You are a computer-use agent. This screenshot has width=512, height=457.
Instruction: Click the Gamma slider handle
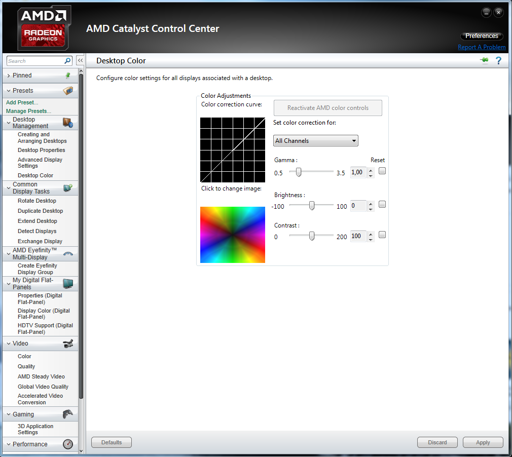[x=298, y=172]
